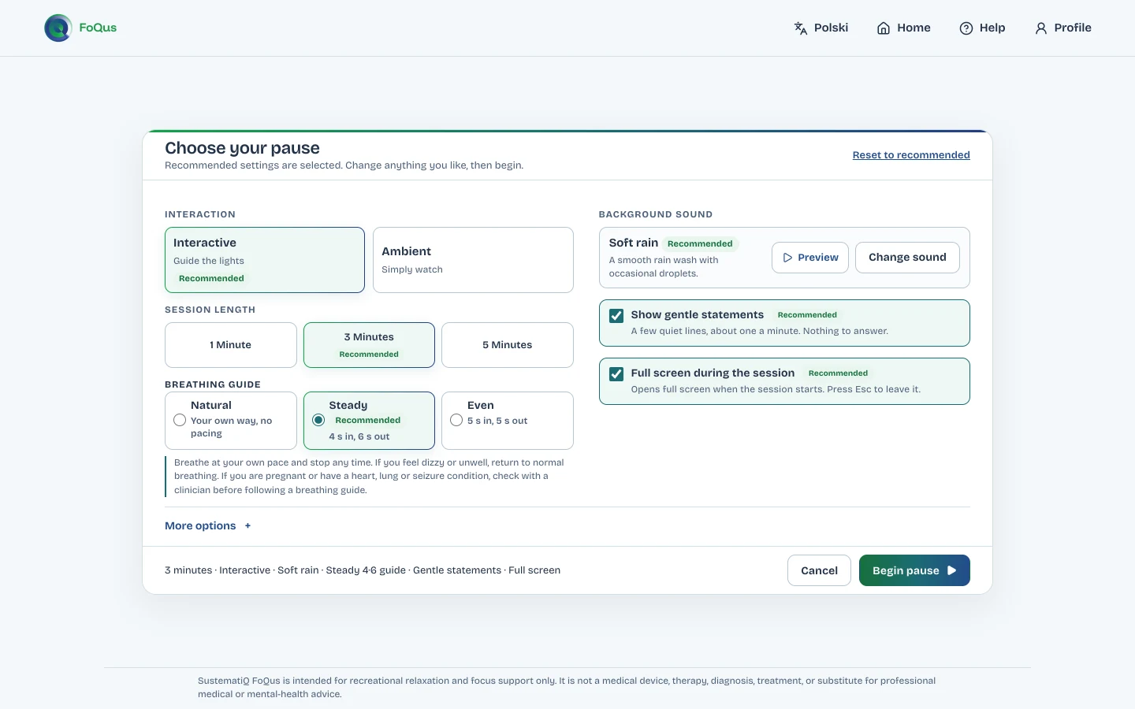Click the "4 s in, 6 s out" text
This screenshot has height=709, width=1135.
click(359, 436)
